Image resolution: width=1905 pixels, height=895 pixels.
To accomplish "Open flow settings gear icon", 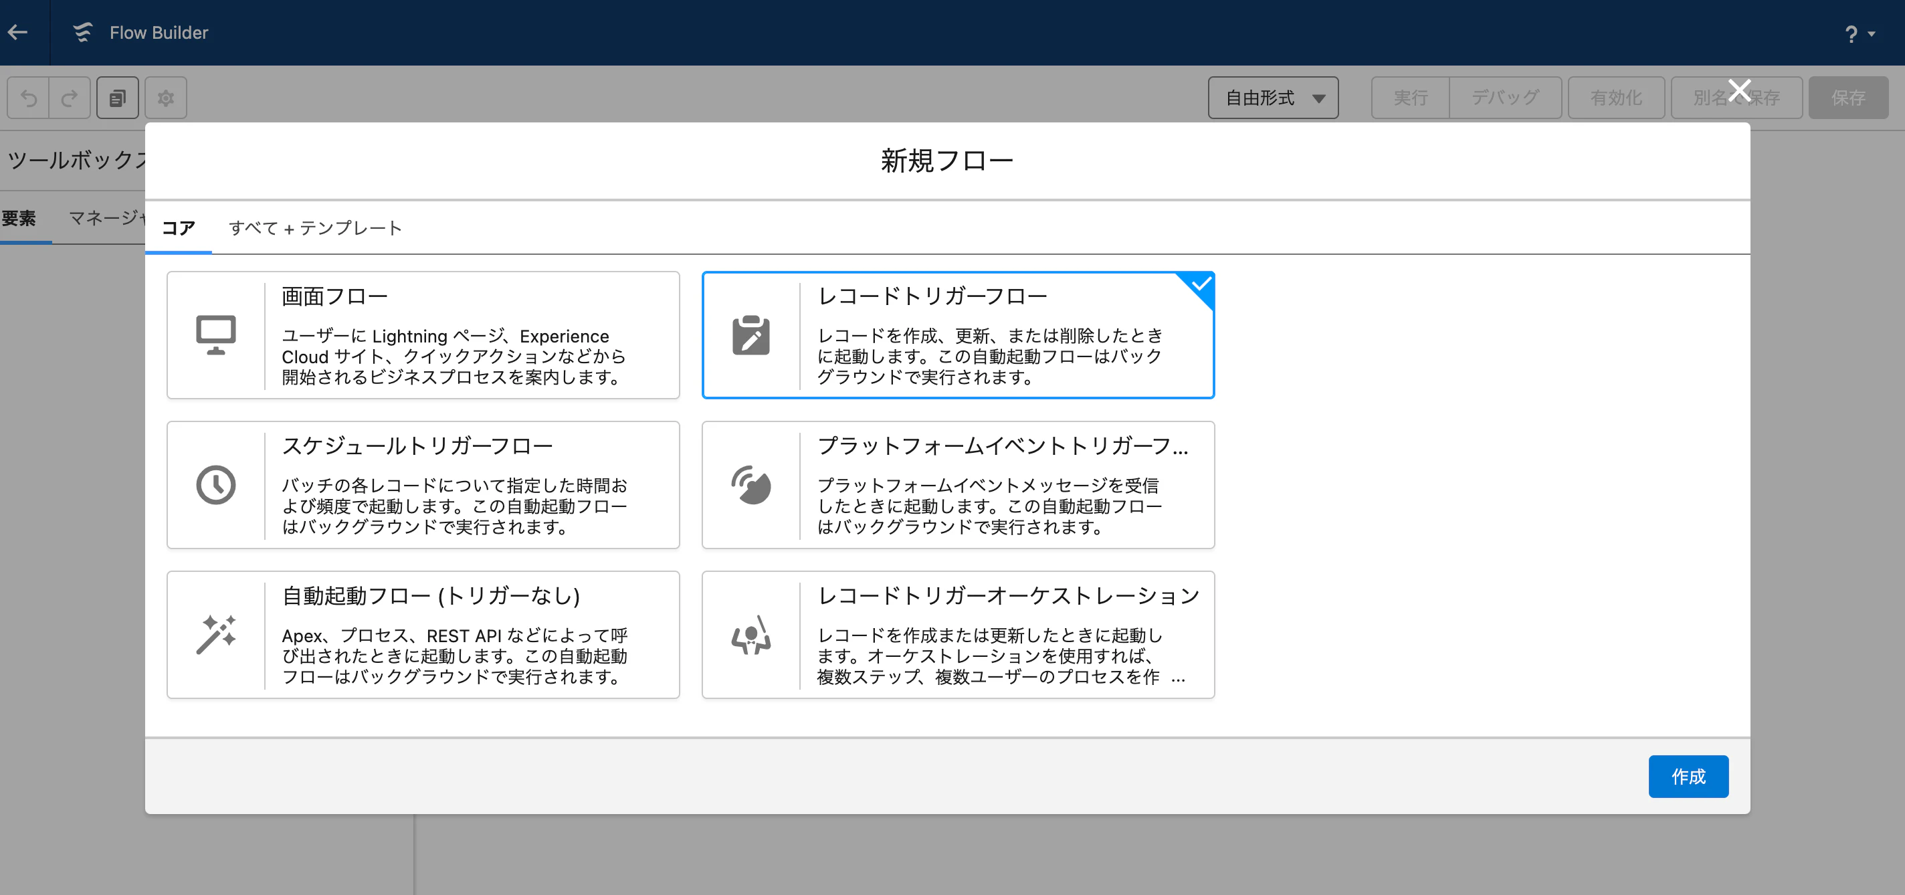I will pyautogui.click(x=166, y=98).
